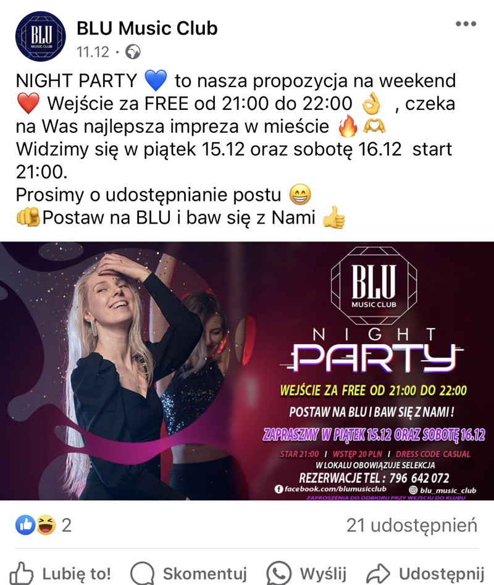
Task: Open the reactions count of 2
Action: (66, 525)
